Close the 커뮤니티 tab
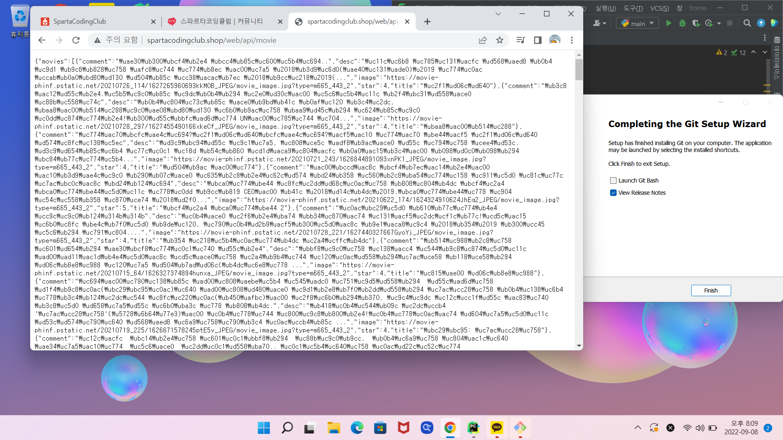Viewport: 783px width, 440px height. [x=280, y=22]
